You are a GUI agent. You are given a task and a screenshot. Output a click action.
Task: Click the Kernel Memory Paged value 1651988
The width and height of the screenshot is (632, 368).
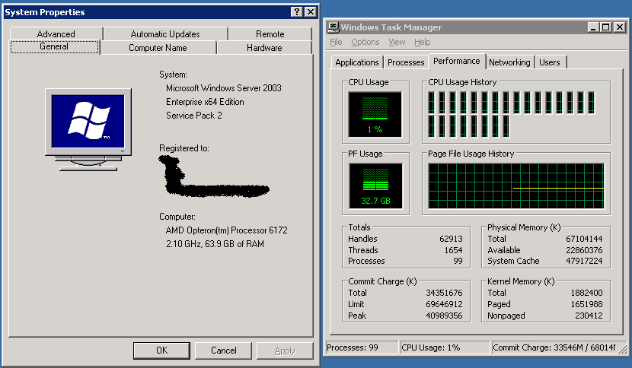[x=586, y=304]
